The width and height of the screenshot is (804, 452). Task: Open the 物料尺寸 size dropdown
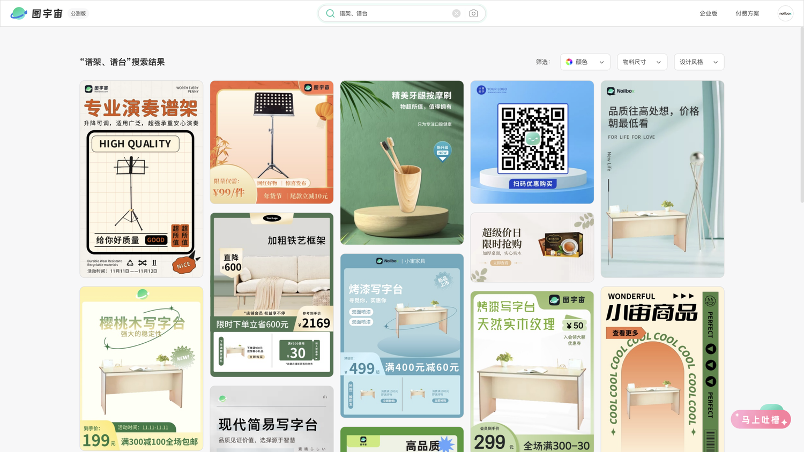642,62
